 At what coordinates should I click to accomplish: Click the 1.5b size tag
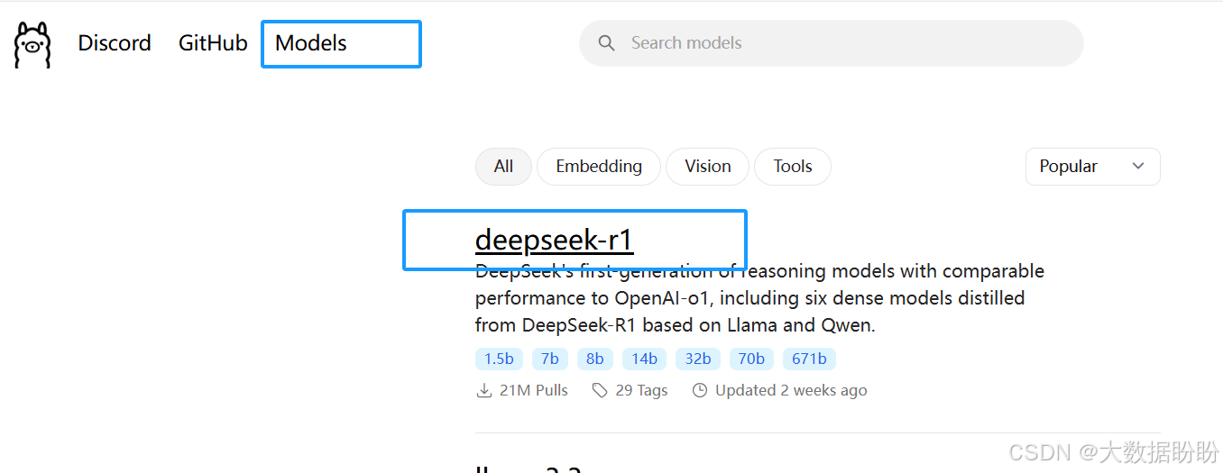[499, 359]
